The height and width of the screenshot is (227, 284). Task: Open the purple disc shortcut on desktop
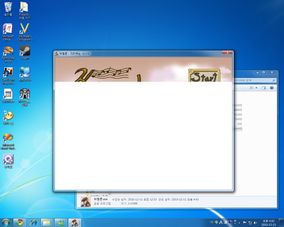click(x=8, y=161)
